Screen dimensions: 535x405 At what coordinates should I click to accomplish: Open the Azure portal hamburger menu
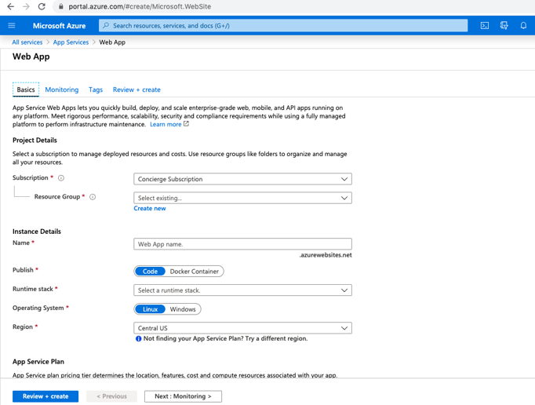tap(12, 26)
